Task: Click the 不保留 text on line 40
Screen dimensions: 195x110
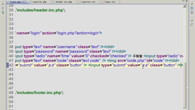Action: (137, 56)
